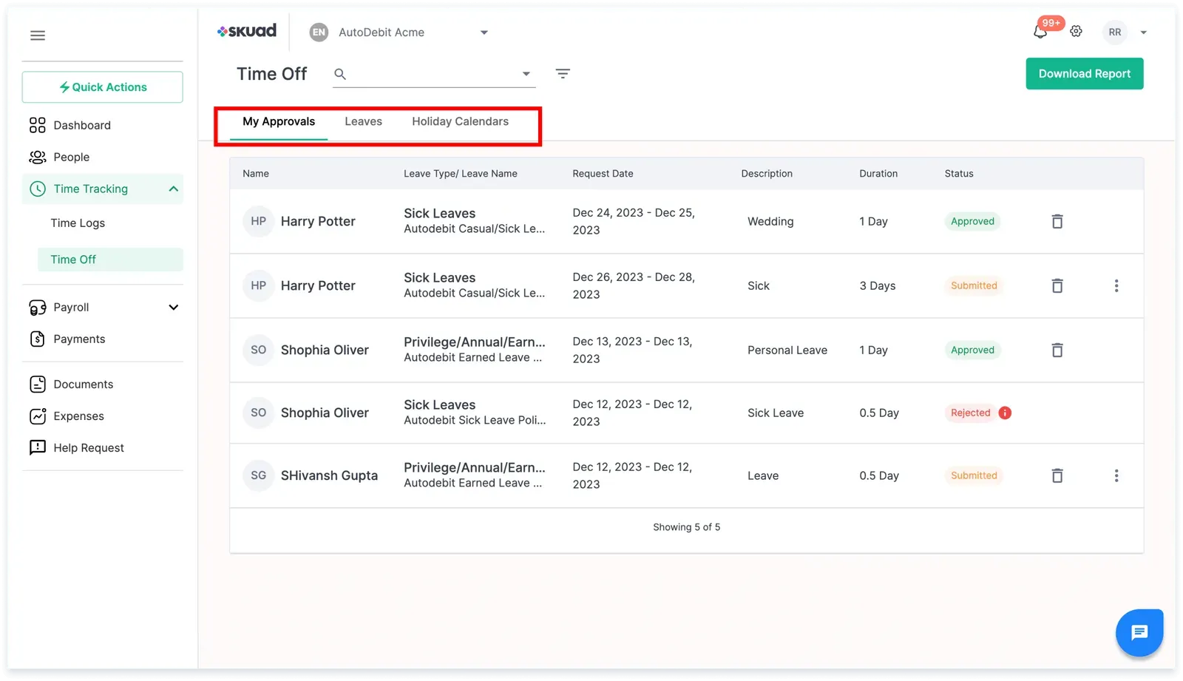Collapse the Time Tracking section
This screenshot has height=681, width=1183.
[173, 189]
